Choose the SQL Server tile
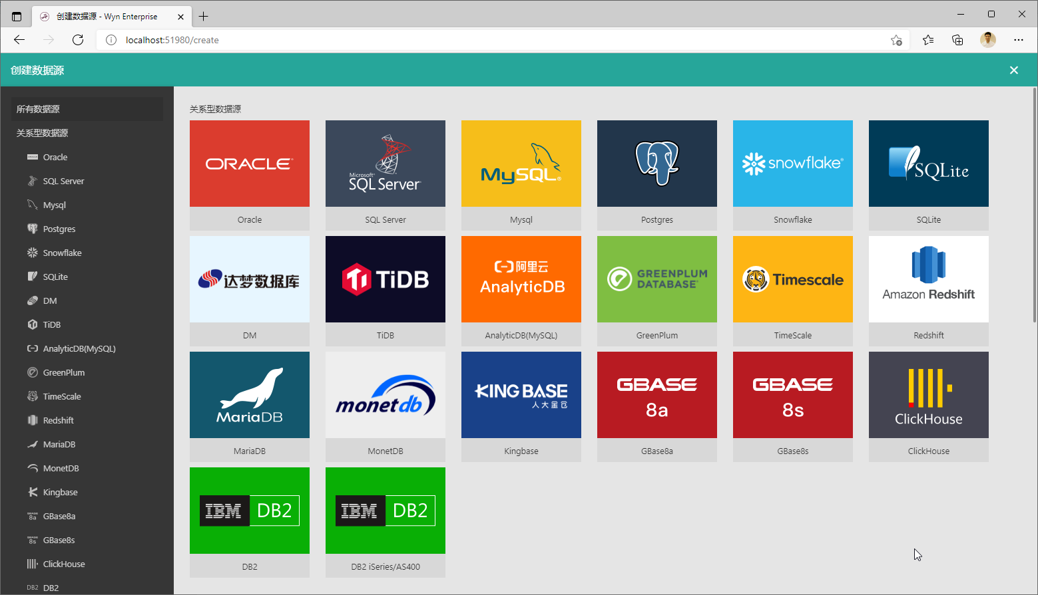Viewport: 1038px width, 595px height. click(386, 175)
